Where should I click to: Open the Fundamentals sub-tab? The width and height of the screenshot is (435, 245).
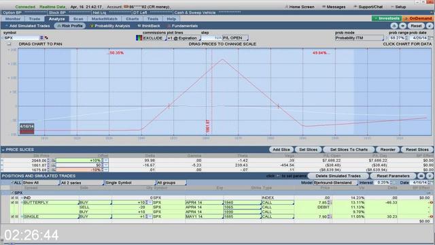(x=183, y=26)
